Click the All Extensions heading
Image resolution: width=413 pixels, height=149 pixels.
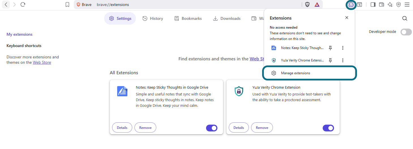coord(124,73)
